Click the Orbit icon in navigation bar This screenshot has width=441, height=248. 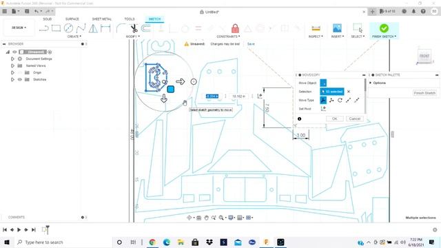(189, 218)
